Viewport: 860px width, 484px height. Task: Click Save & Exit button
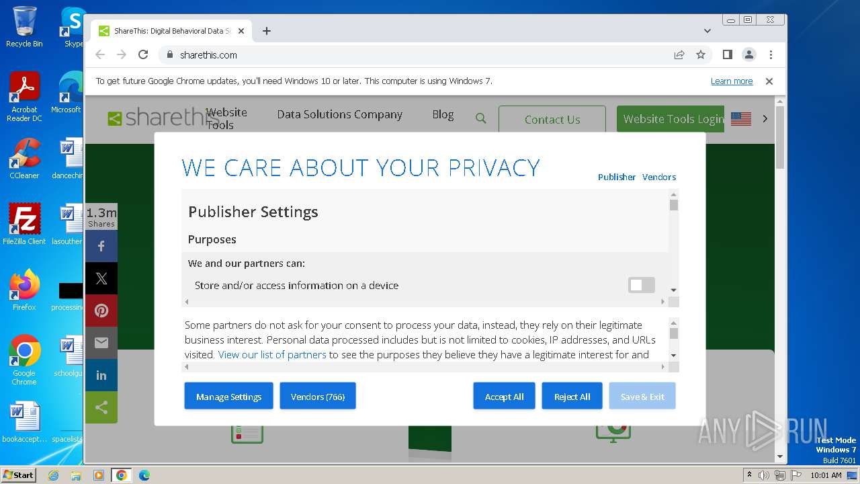642,396
